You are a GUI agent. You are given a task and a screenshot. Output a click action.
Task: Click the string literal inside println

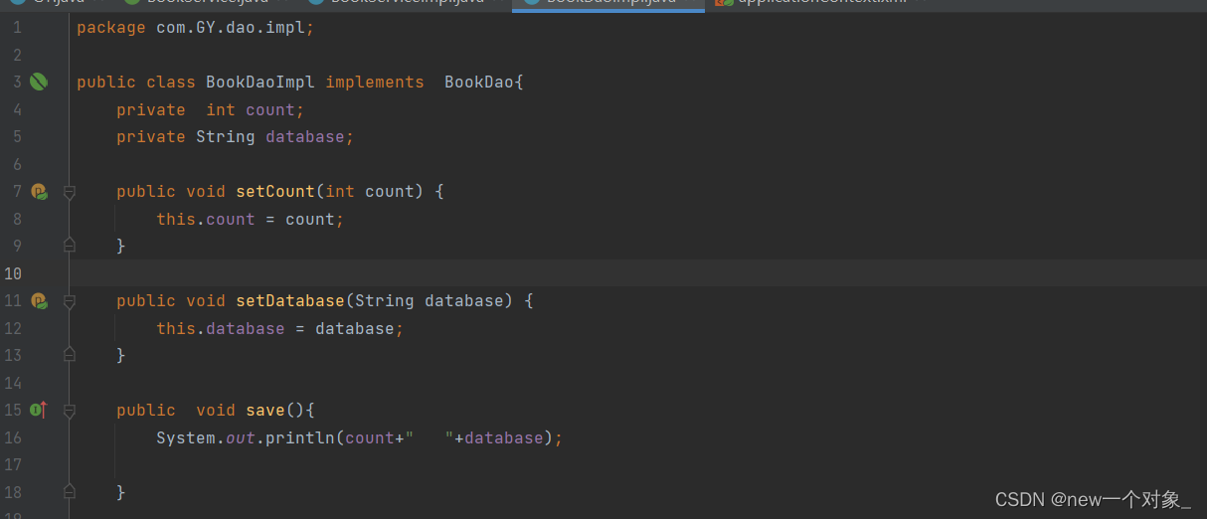[430, 437]
